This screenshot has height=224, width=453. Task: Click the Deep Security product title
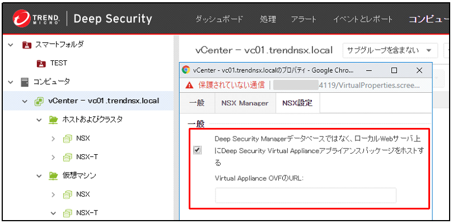click(x=113, y=19)
